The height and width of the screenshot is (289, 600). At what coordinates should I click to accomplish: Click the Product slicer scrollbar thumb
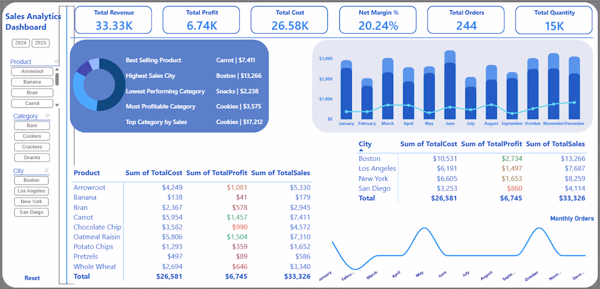click(57, 79)
